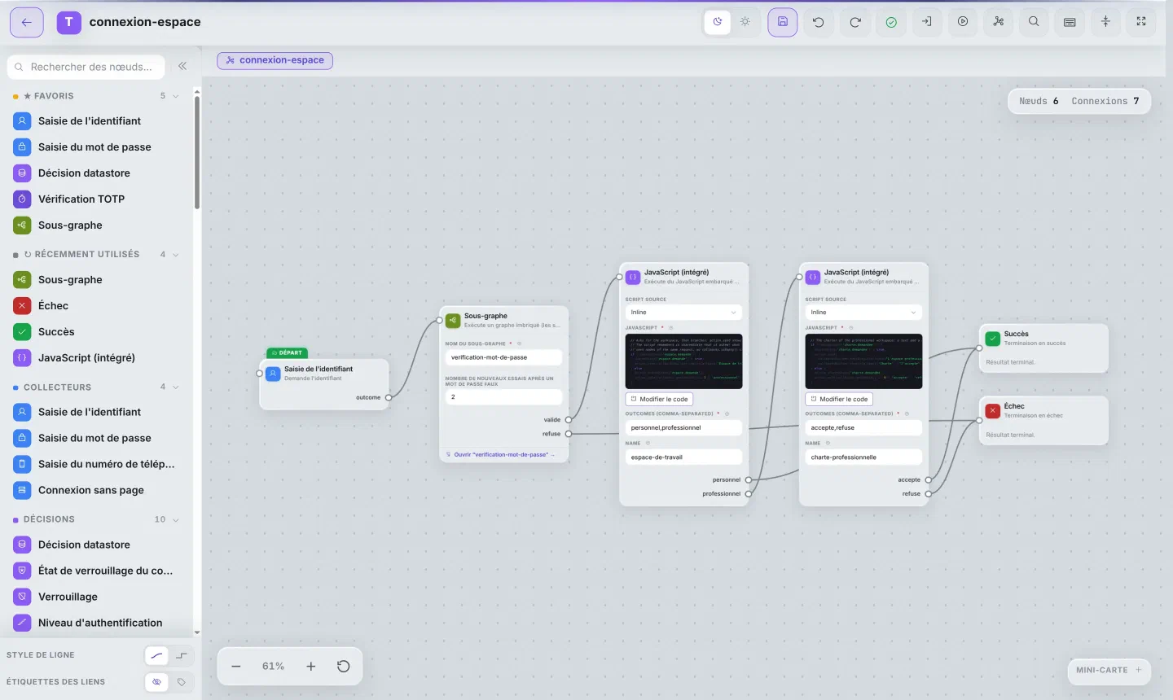Redo the last undone change
This screenshot has height=700, width=1173.
tap(855, 22)
